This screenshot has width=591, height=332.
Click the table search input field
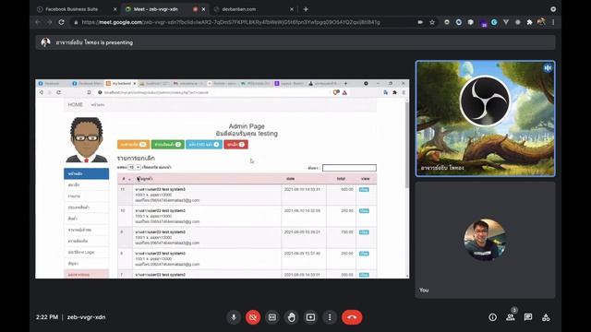coord(349,168)
